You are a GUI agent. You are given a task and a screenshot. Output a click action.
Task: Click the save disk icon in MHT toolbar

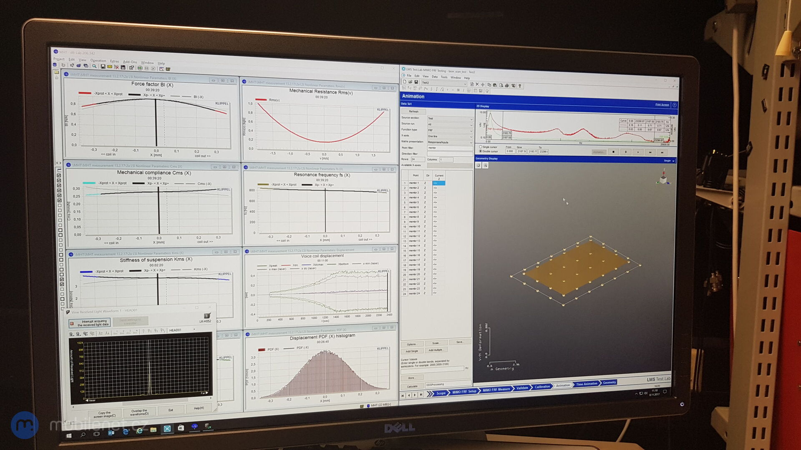click(103, 67)
